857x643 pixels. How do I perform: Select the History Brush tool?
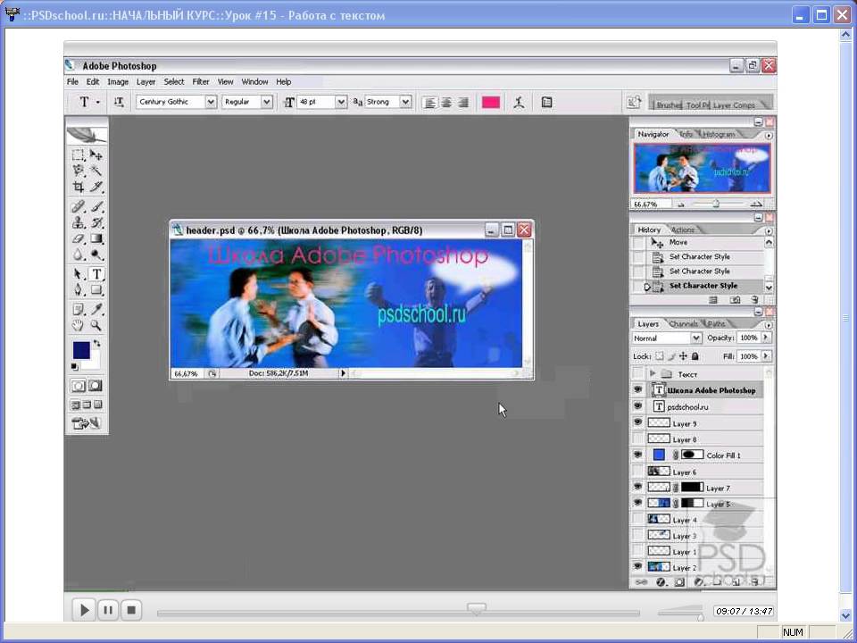click(x=96, y=222)
